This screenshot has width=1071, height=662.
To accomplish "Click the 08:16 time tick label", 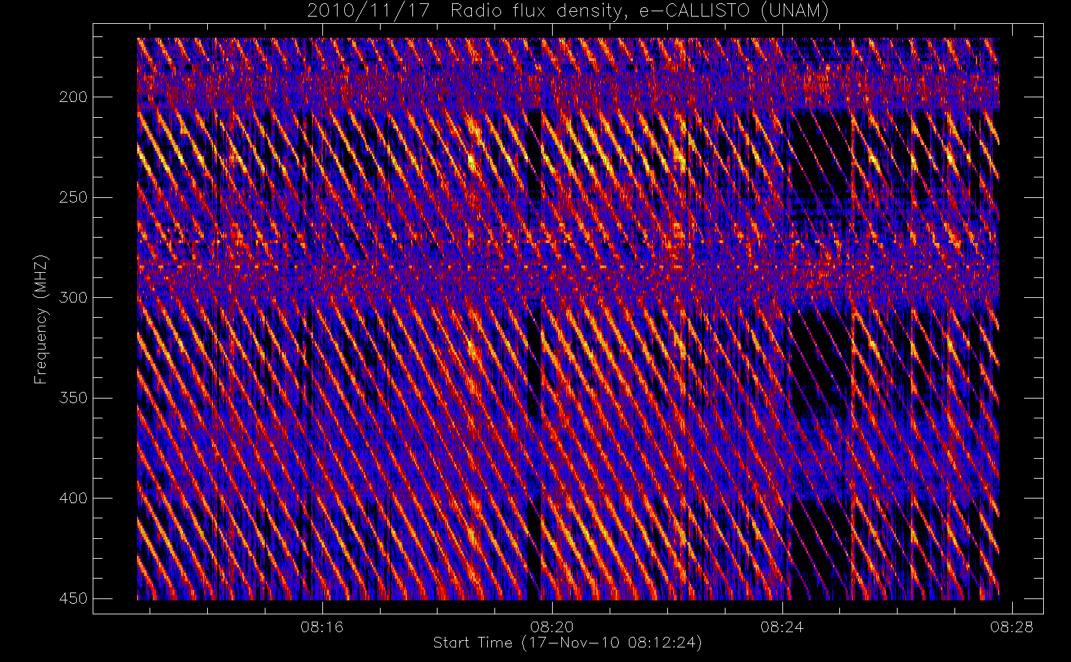I will 322,626.
